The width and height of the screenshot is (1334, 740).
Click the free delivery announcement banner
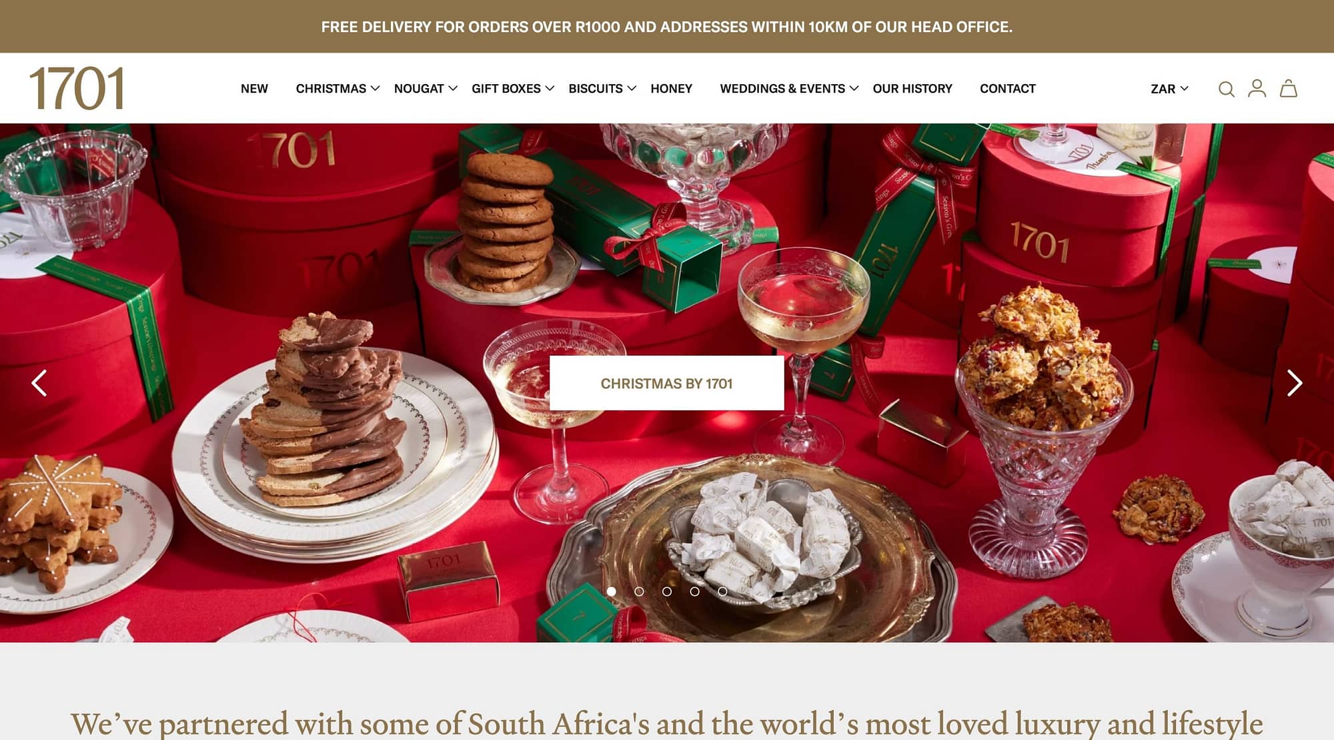tap(667, 27)
